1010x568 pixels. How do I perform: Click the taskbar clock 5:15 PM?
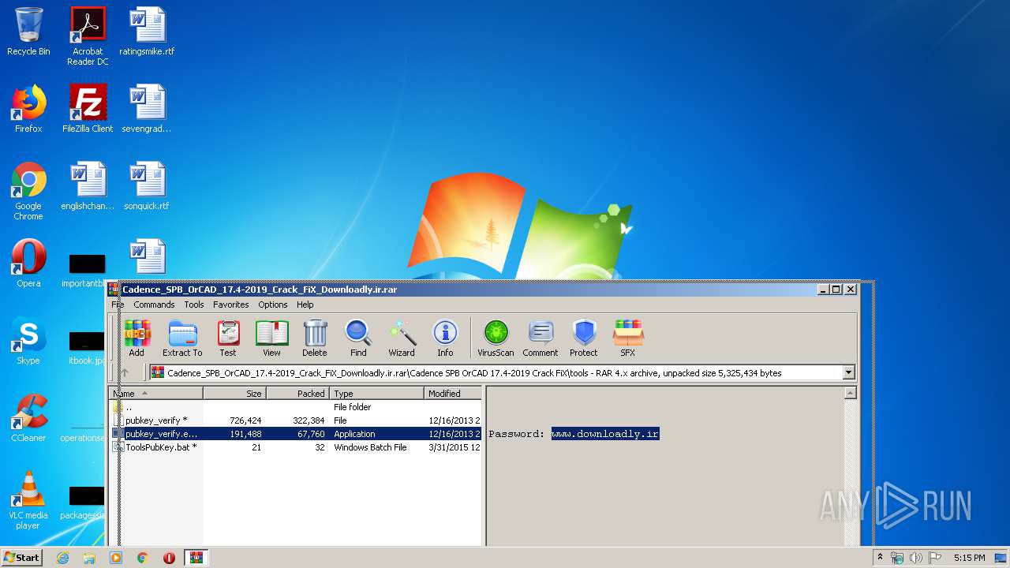pos(969,558)
